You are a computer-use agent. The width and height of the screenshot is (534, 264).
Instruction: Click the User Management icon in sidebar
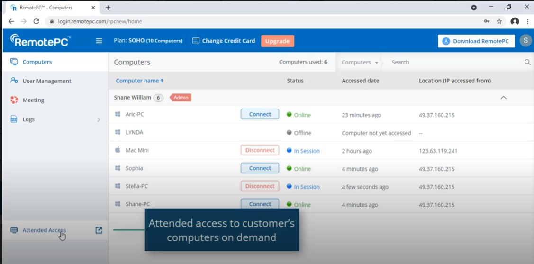click(14, 81)
